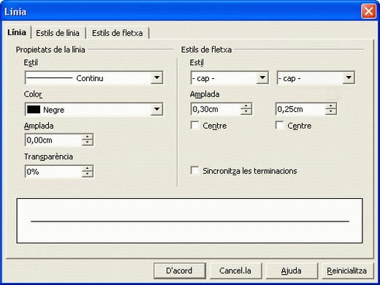380x285 pixels.
Task: Decrease arrow width 0,25cm
Action: [x=330, y=112]
